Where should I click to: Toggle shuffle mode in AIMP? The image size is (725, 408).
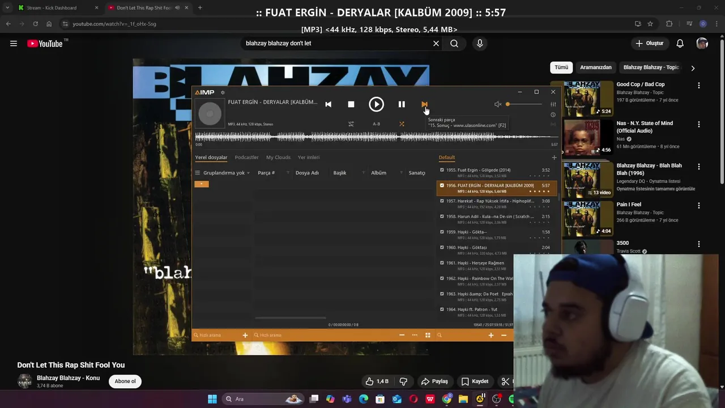pyautogui.click(x=402, y=124)
